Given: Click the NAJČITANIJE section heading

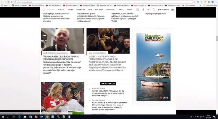Looking at the screenshot, I should [108, 84].
